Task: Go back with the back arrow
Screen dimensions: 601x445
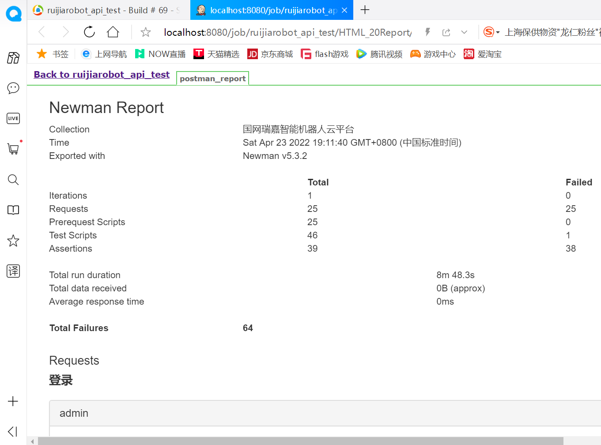Action: [x=42, y=32]
